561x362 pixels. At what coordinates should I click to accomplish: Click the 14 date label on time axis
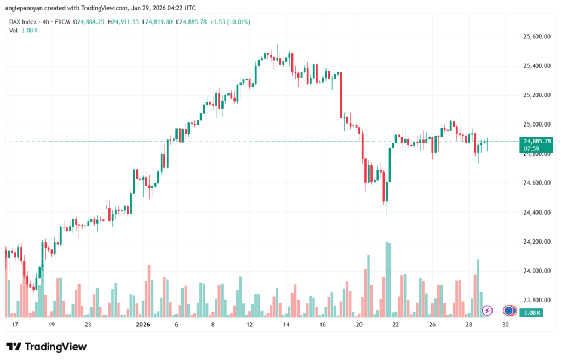click(x=286, y=324)
